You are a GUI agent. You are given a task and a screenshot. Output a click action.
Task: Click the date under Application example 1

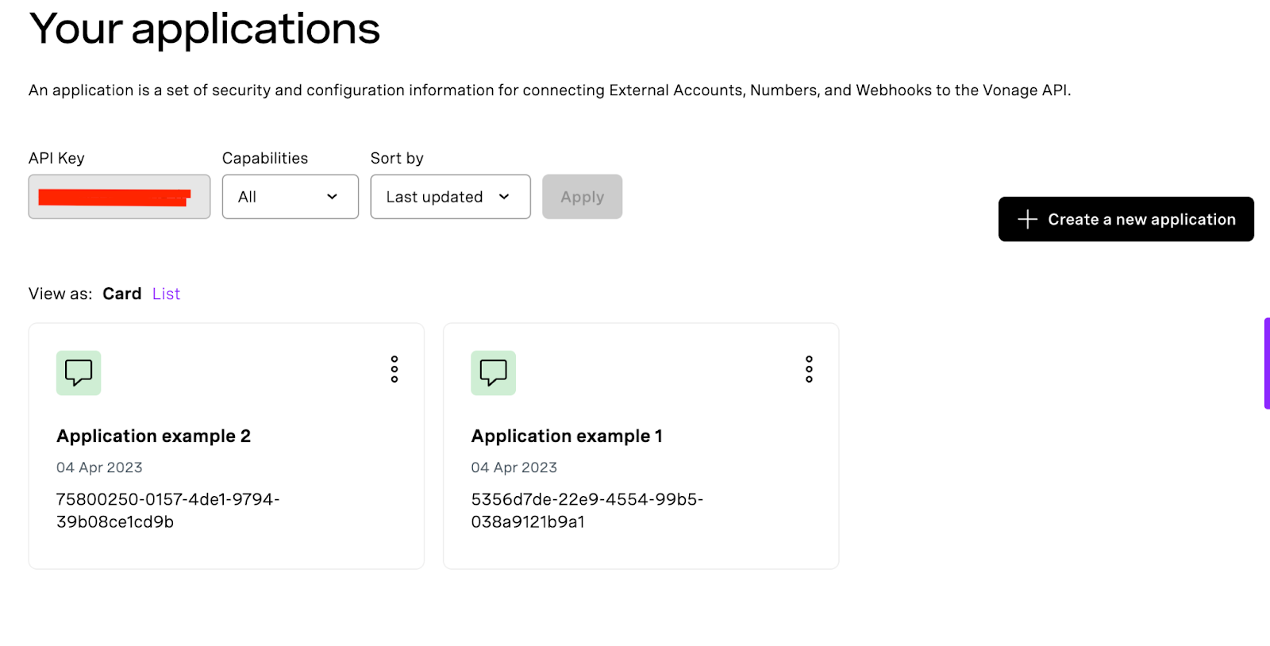[514, 467]
